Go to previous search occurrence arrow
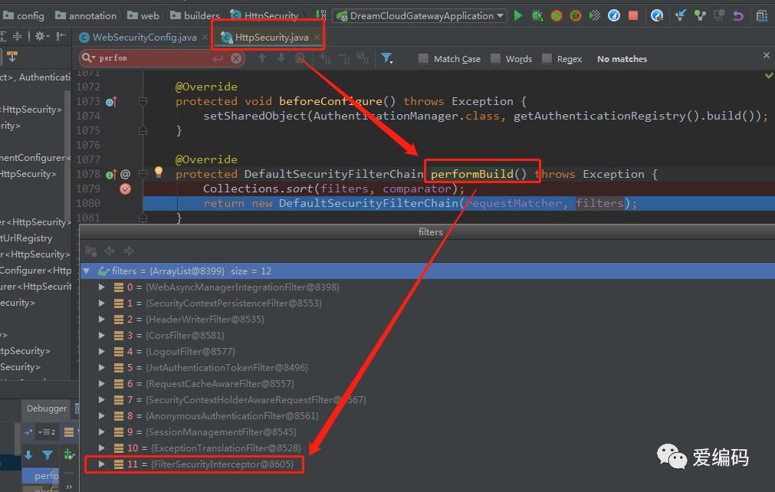 (x=262, y=58)
